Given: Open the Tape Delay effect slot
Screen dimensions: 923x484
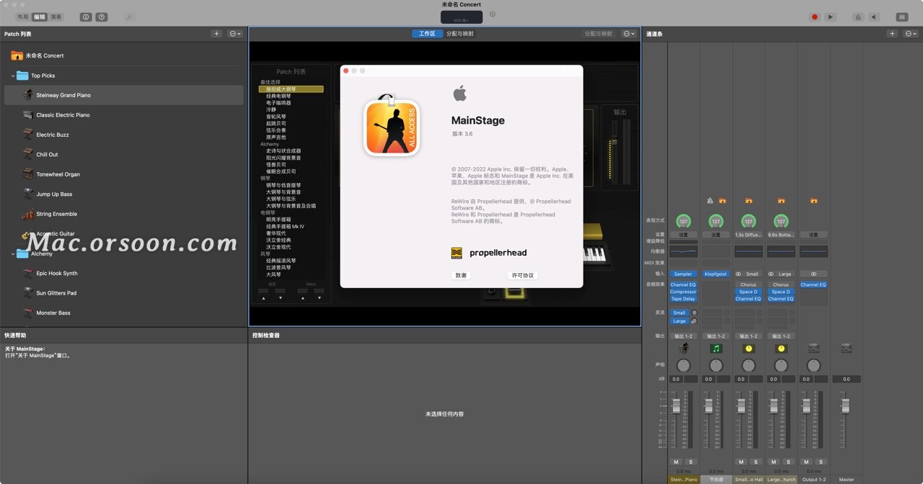Looking at the screenshot, I should click(x=683, y=299).
